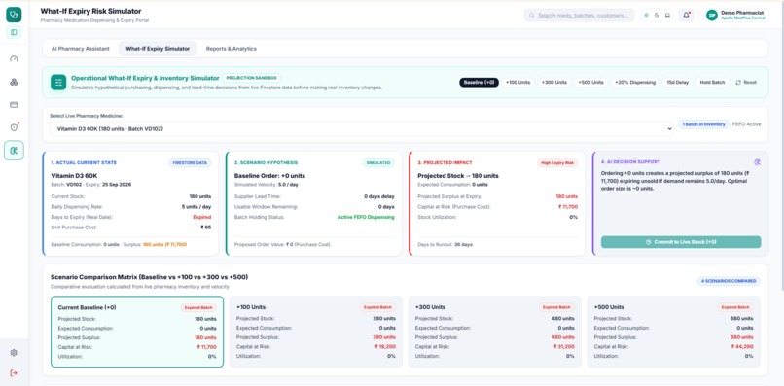Select the +100 Units comparison card title
784x386 pixels.
pyautogui.click(x=251, y=307)
